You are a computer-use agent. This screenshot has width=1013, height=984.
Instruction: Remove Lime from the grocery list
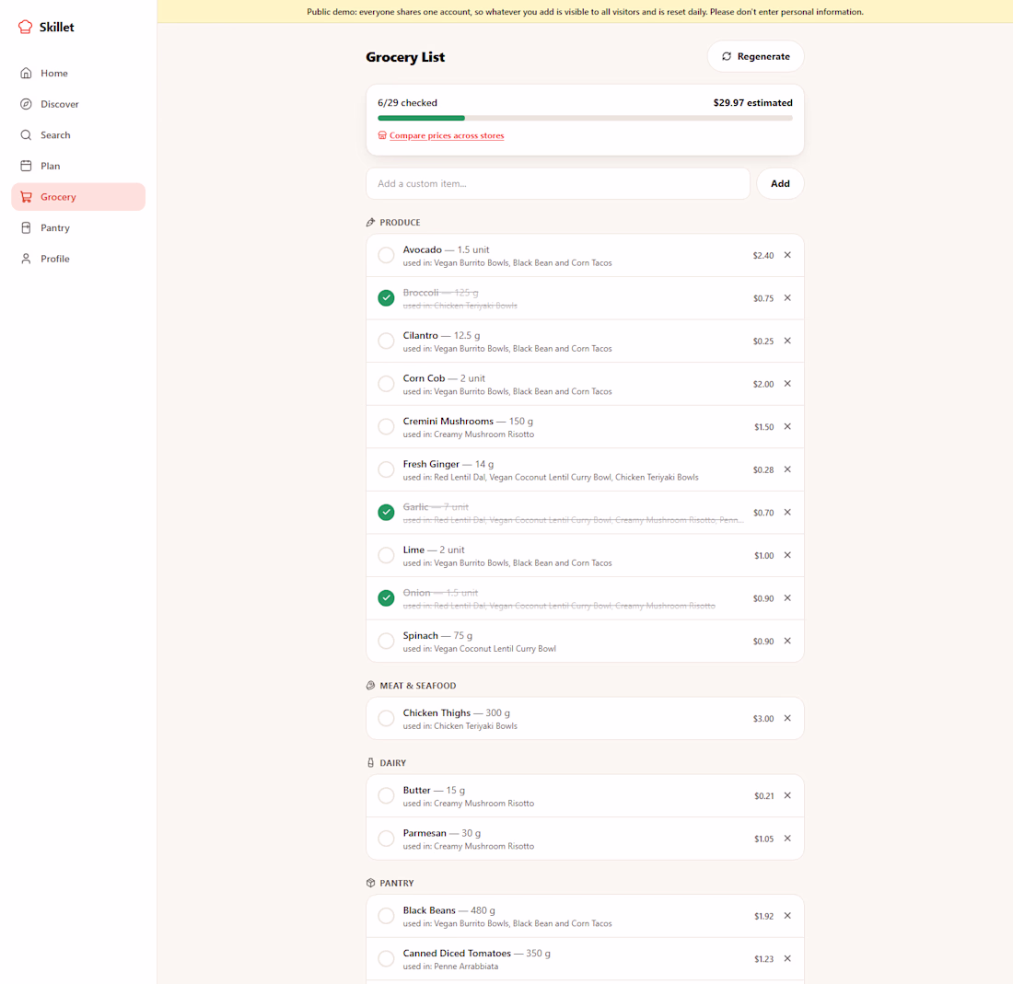[x=787, y=555]
